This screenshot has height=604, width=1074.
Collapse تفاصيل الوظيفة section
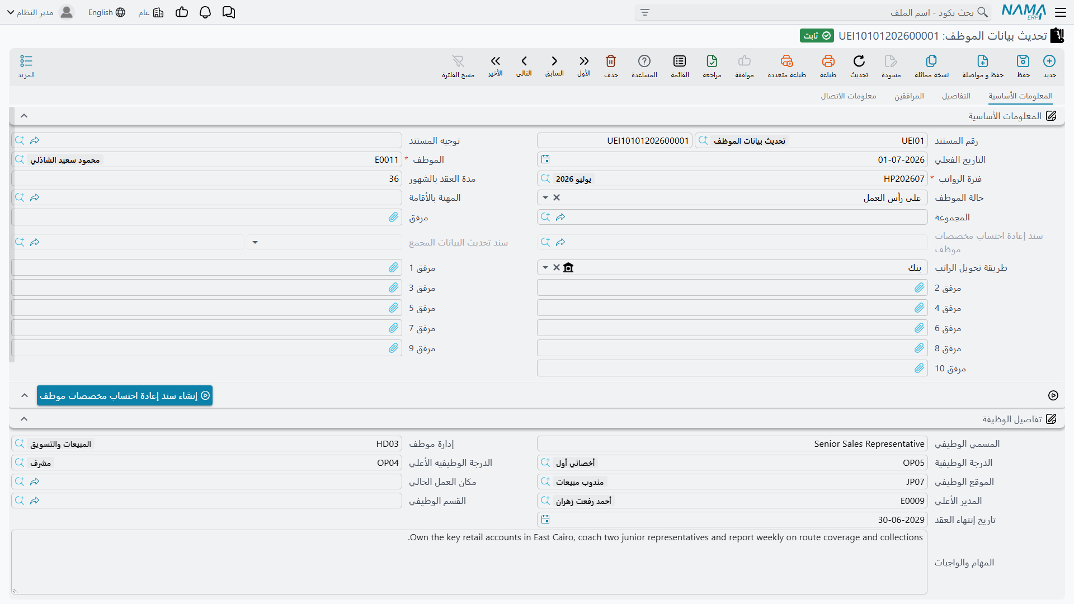tap(24, 419)
